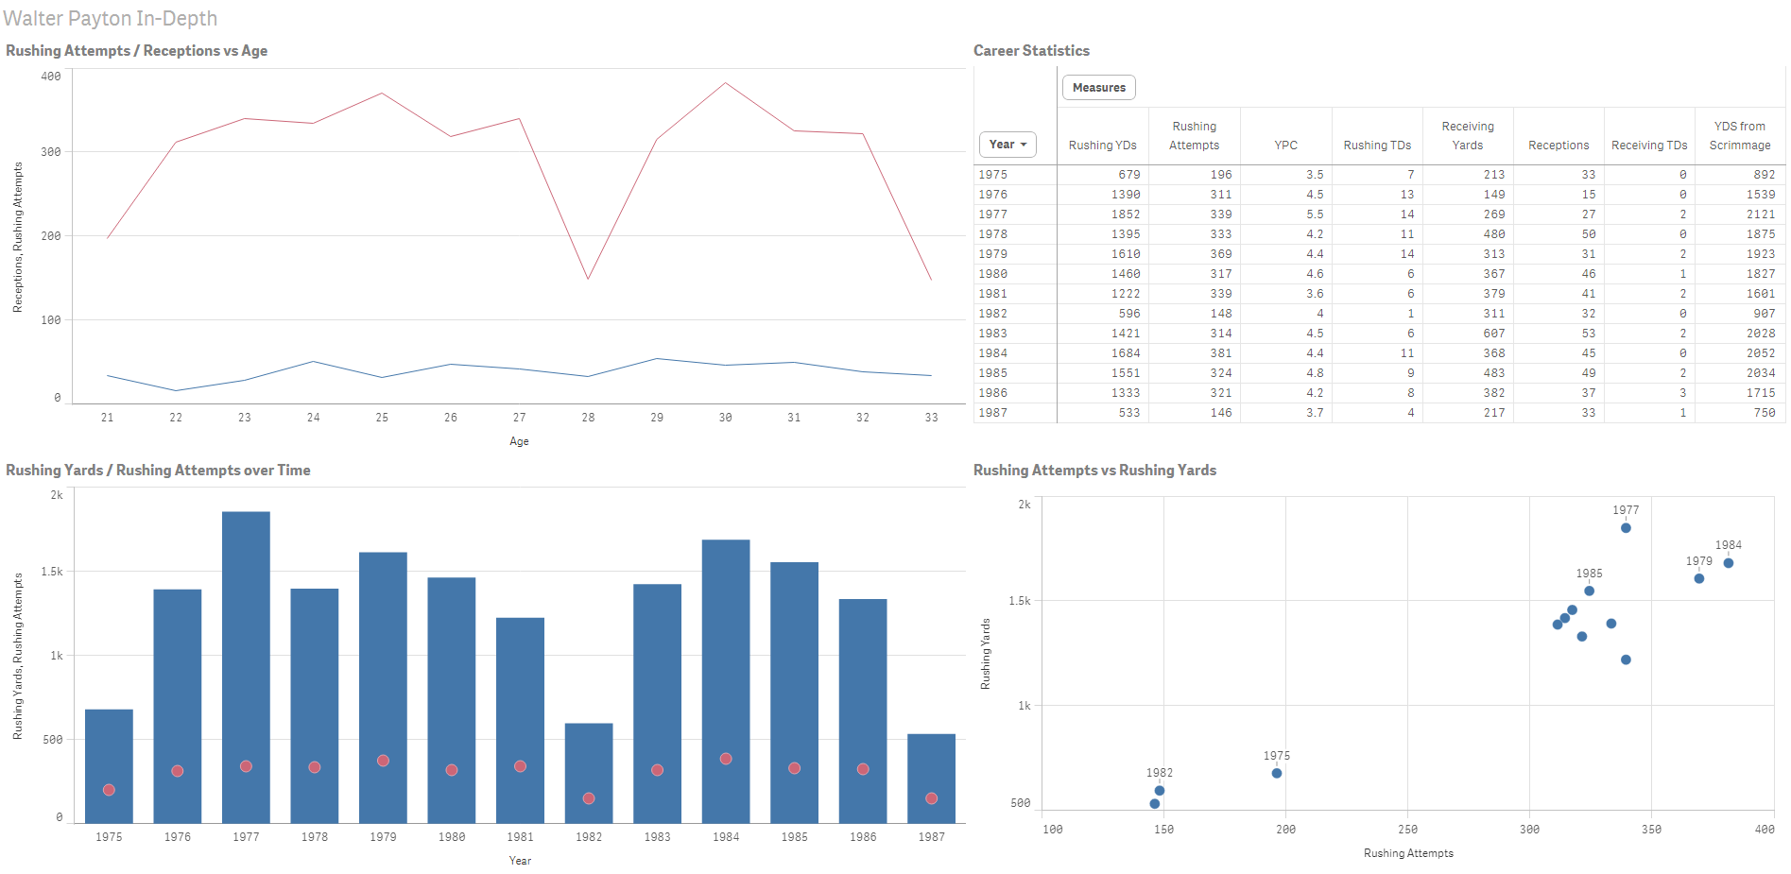Click the 1987 bar in rushing yards chart
The height and width of the screenshot is (874, 1791).
[931, 779]
